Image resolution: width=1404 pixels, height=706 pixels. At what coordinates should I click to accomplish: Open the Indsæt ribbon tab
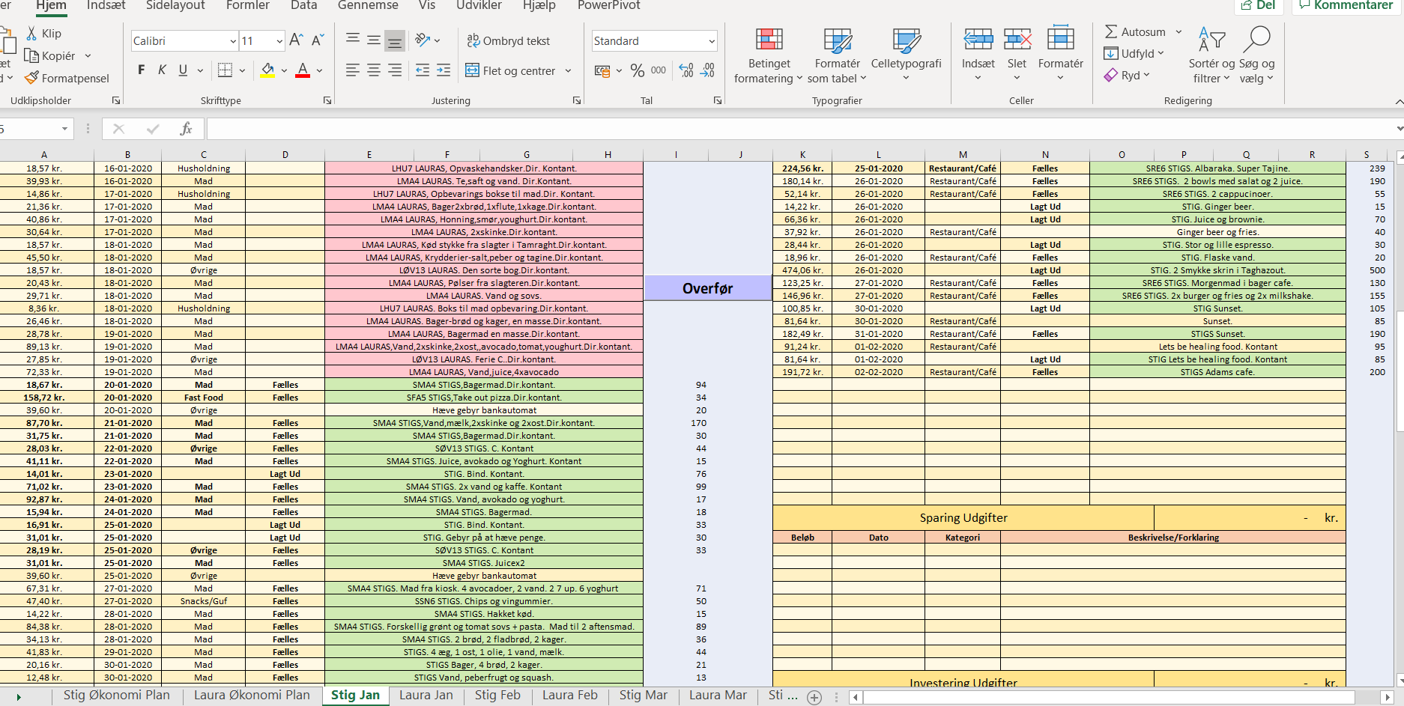coord(106,5)
